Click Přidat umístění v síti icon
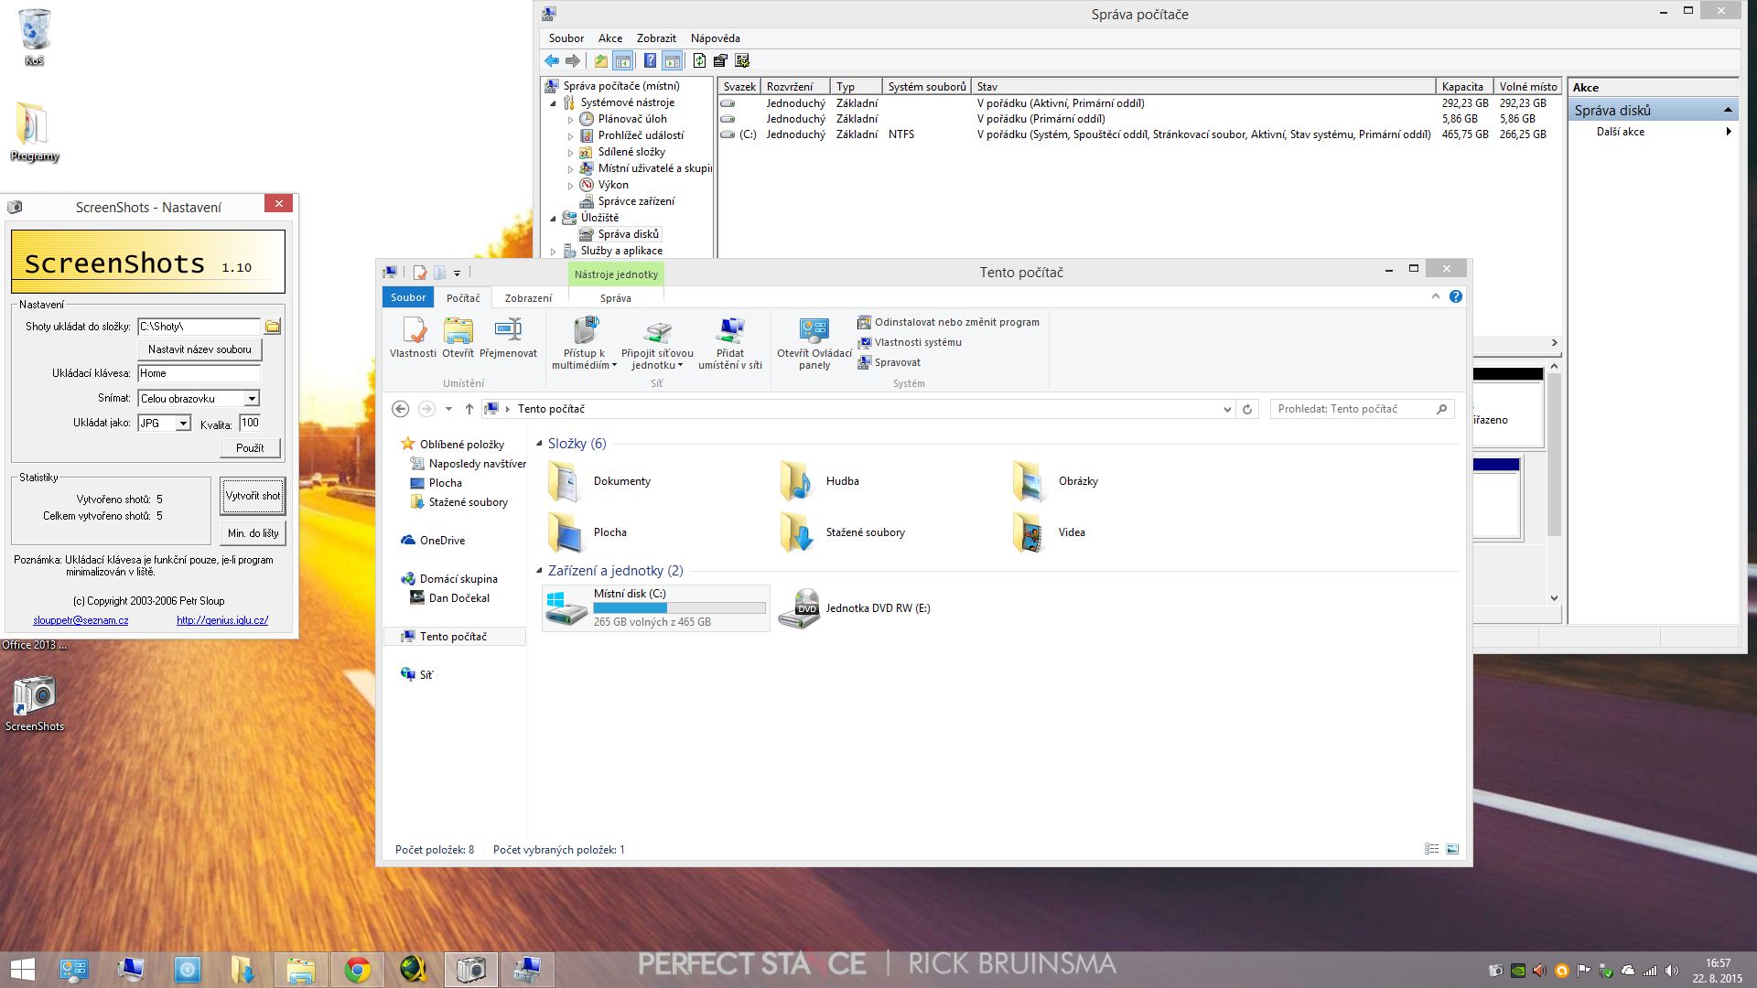 [x=730, y=331]
